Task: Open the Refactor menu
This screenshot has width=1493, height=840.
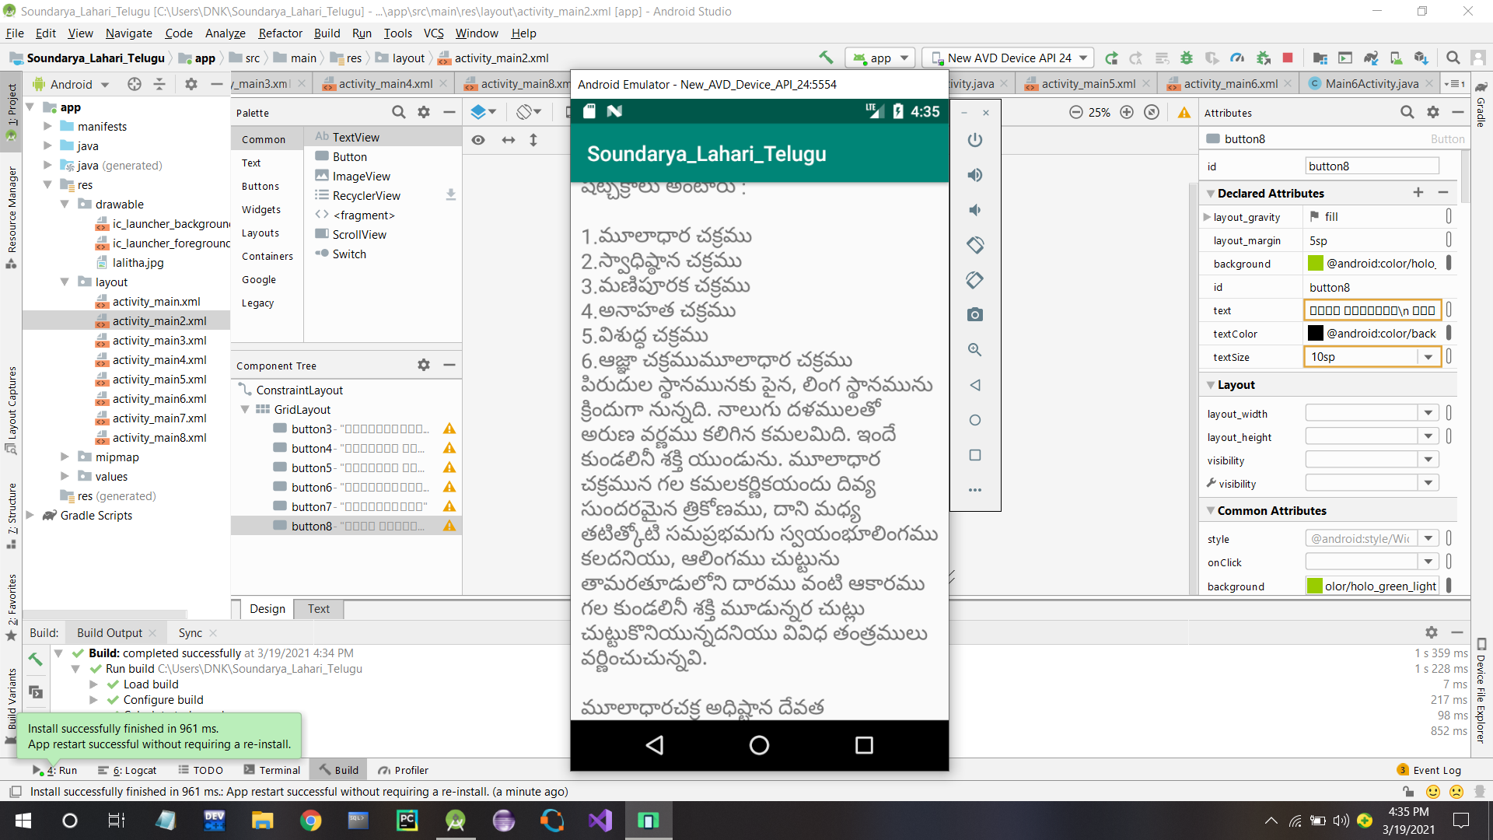Action: click(280, 33)
